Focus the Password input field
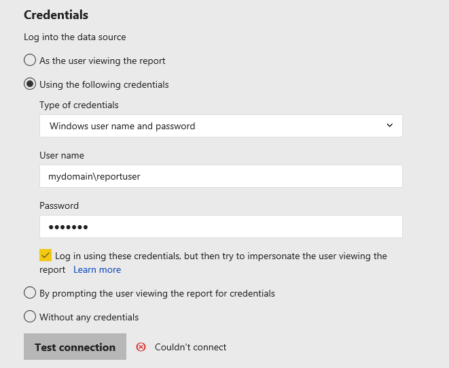The width and height of the screenshot is (449, 368). pos(221,227)
